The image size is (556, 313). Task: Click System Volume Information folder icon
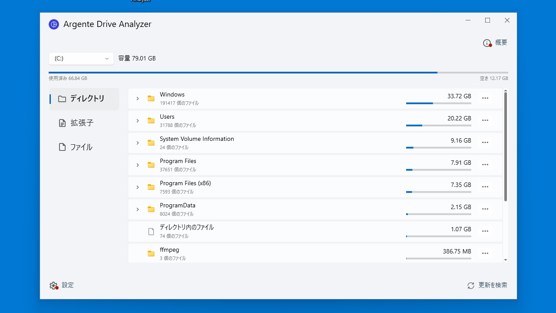(151, 143)
